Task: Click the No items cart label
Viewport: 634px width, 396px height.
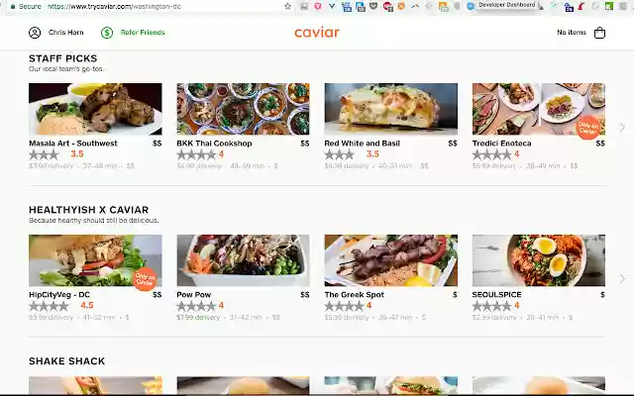Action: tap(572, 33)
